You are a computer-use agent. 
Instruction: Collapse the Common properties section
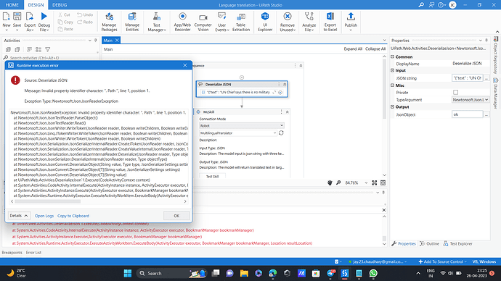[x=392, y=56]
